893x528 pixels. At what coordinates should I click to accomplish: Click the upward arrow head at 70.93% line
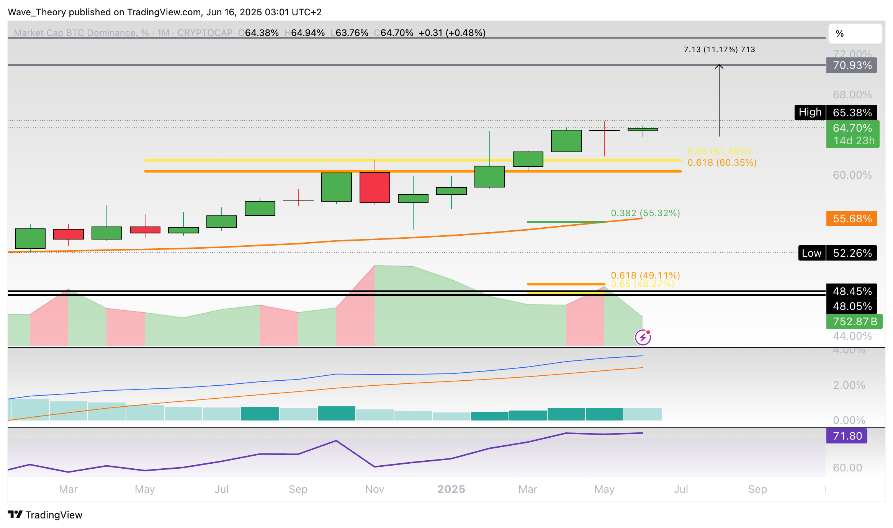coord(719,67)
